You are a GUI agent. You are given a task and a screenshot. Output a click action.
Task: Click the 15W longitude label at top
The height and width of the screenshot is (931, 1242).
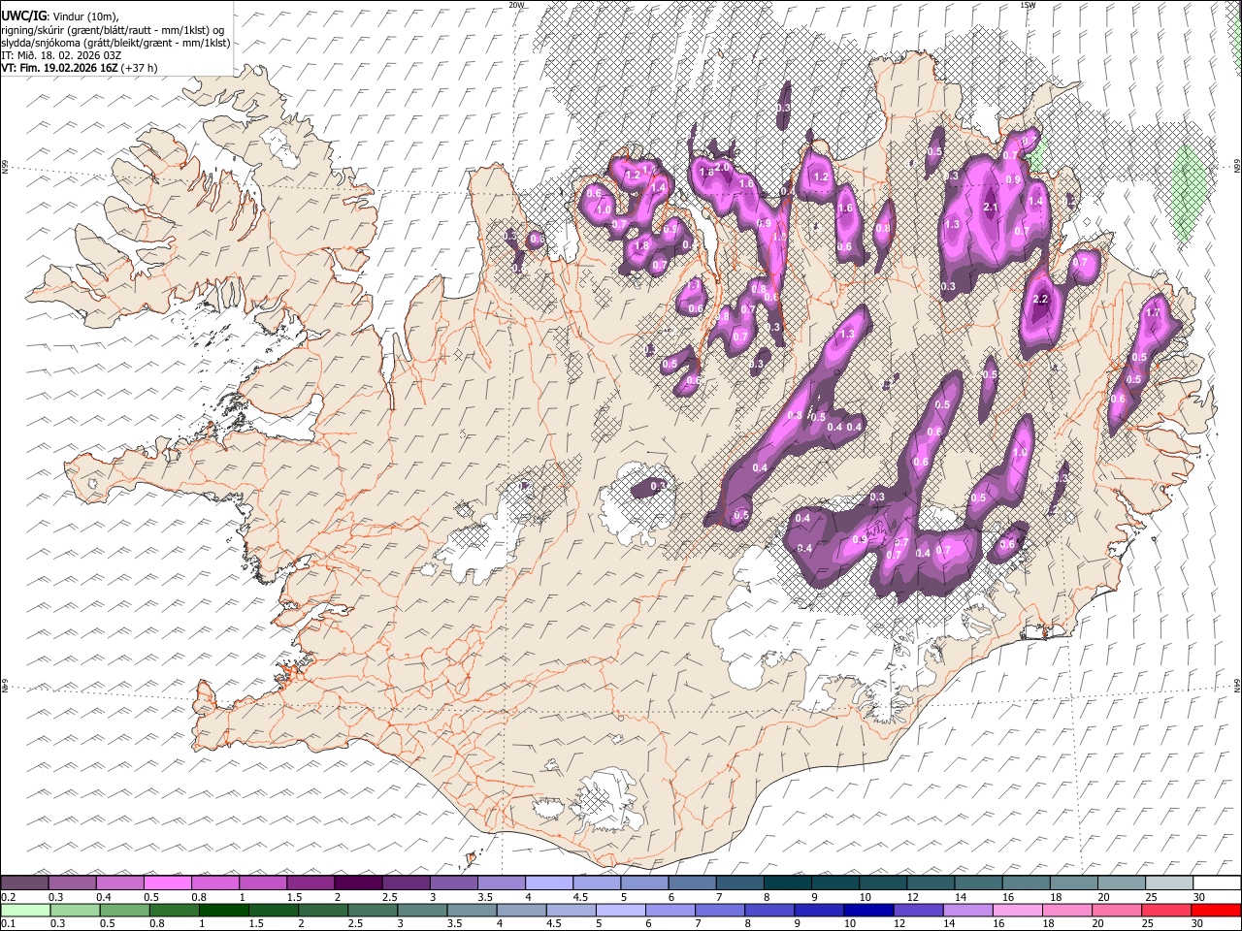tap(1029, 5)
